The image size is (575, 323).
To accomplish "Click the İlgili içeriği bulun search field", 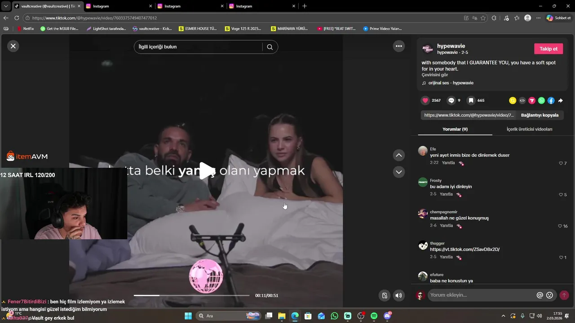I will click(x=198, y=47).
